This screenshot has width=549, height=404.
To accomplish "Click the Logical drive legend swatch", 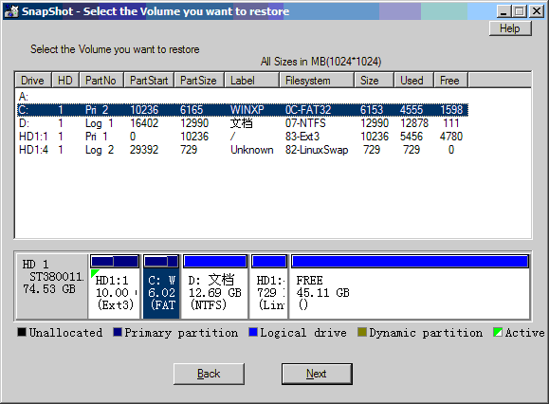I will [253, 332].
